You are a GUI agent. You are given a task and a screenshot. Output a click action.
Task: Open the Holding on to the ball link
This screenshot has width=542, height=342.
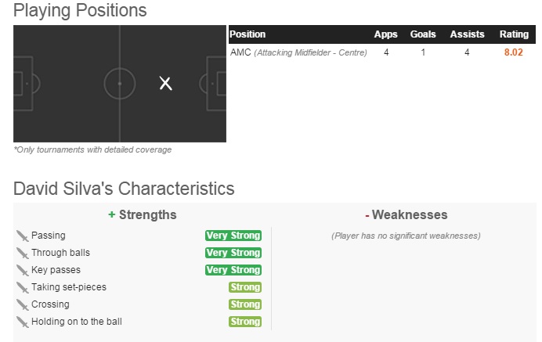(x=77, y=322)
